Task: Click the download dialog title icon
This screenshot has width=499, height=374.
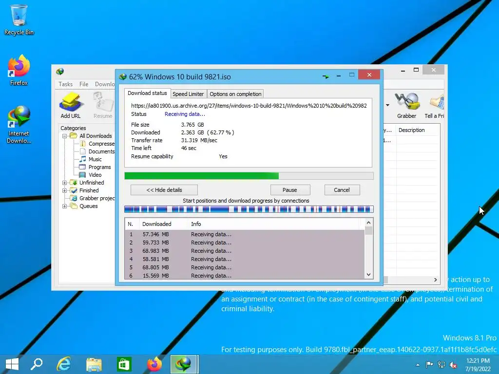Action: click(122, 76)
